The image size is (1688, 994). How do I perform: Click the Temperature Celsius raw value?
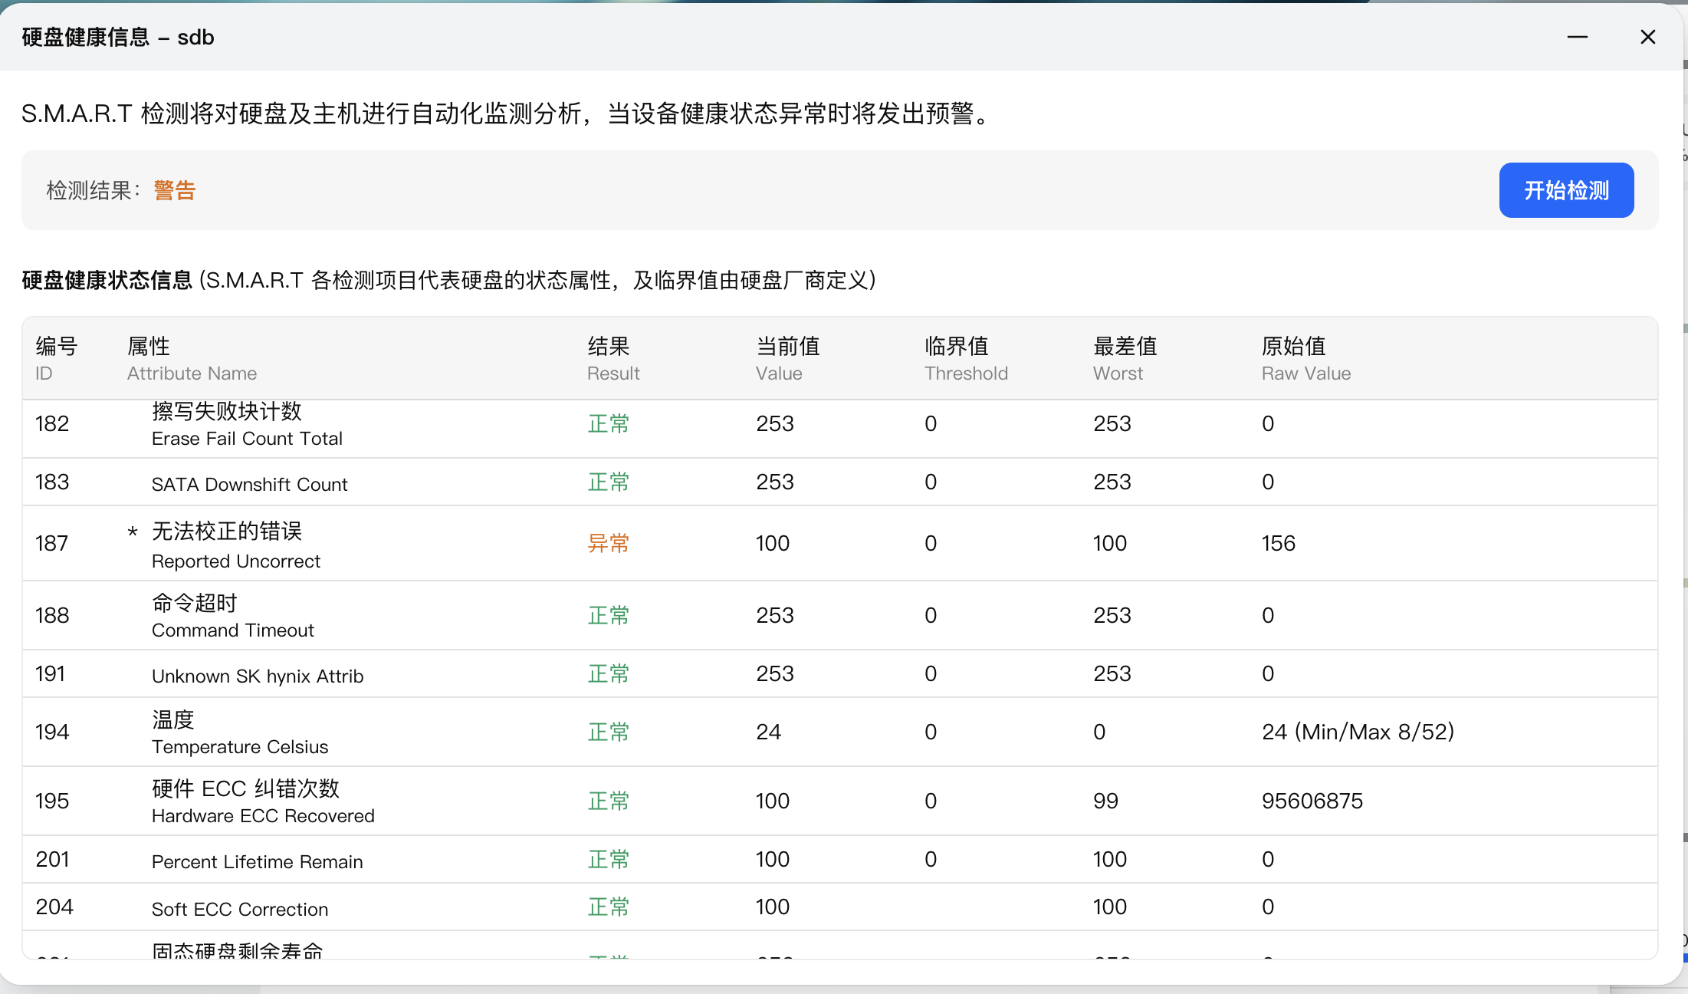coord(1358,732)
